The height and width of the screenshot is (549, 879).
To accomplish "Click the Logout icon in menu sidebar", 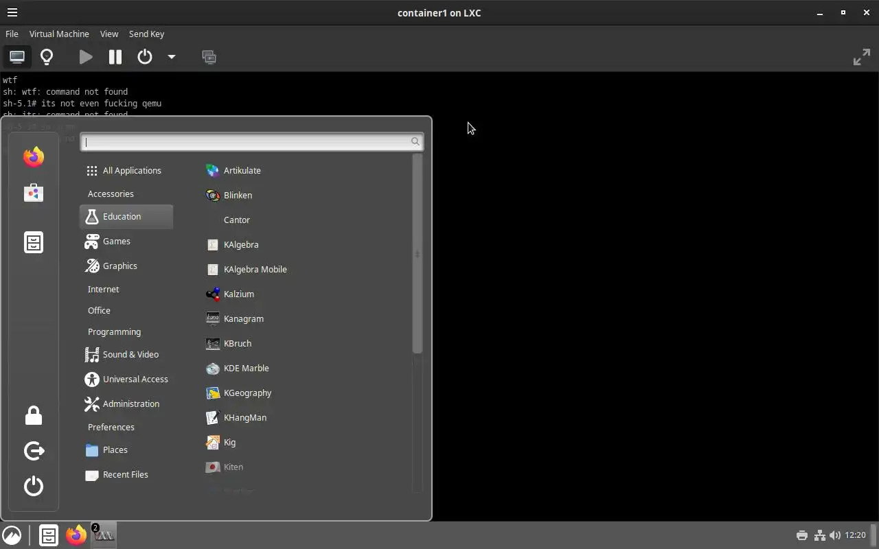I will (x=34, y=451).
